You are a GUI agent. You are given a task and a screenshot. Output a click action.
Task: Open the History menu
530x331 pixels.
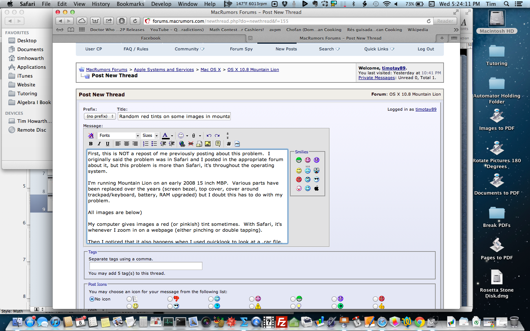(101, 4)
